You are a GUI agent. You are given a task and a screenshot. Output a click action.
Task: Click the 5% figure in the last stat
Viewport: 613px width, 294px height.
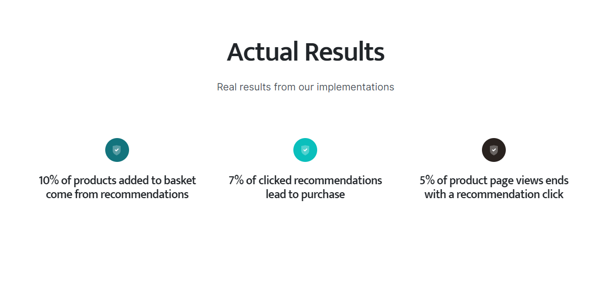[x=427, y=180]
